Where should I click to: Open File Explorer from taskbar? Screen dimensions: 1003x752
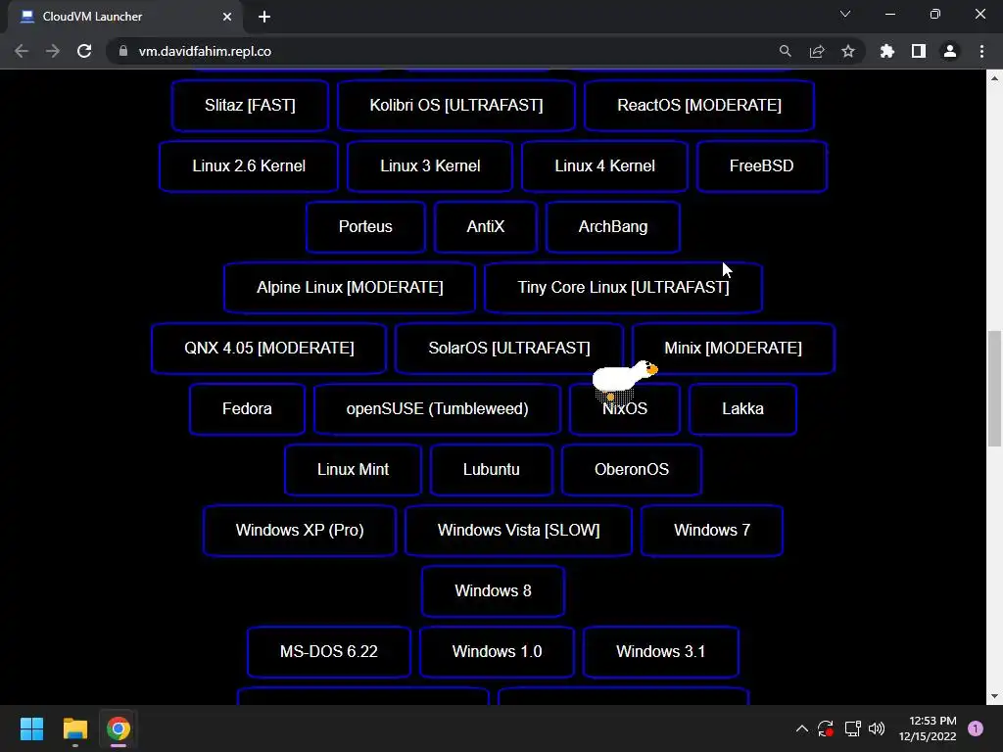[x=74, y=728]
